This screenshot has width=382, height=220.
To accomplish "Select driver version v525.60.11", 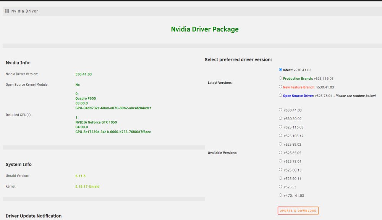I will pos(280,178).
